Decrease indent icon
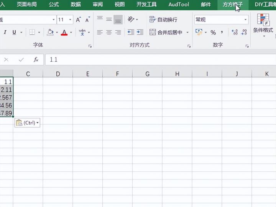This screenshot has height=207, width=276. point(131,33)
